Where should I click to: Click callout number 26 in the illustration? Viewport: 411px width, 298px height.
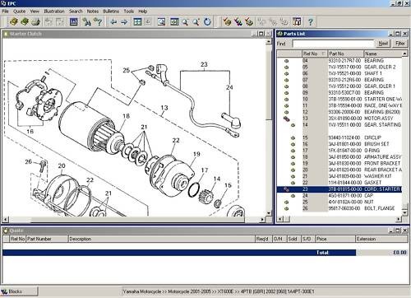click(29, 162)
